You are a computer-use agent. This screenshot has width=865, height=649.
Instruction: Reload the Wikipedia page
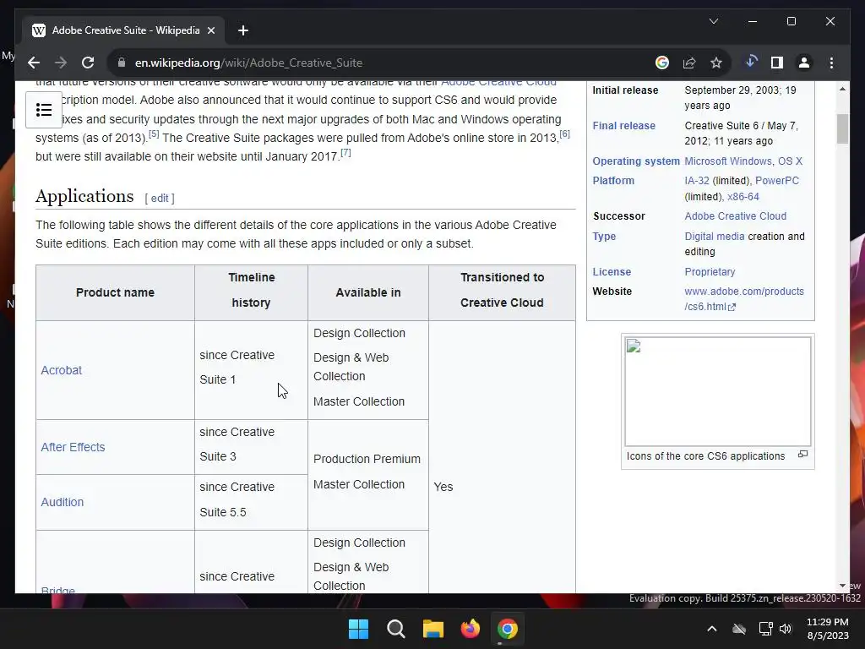(88, 63)
